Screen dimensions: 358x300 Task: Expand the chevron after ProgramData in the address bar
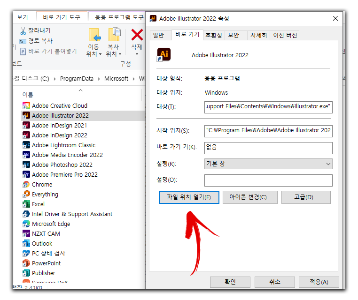click(99, 79)
